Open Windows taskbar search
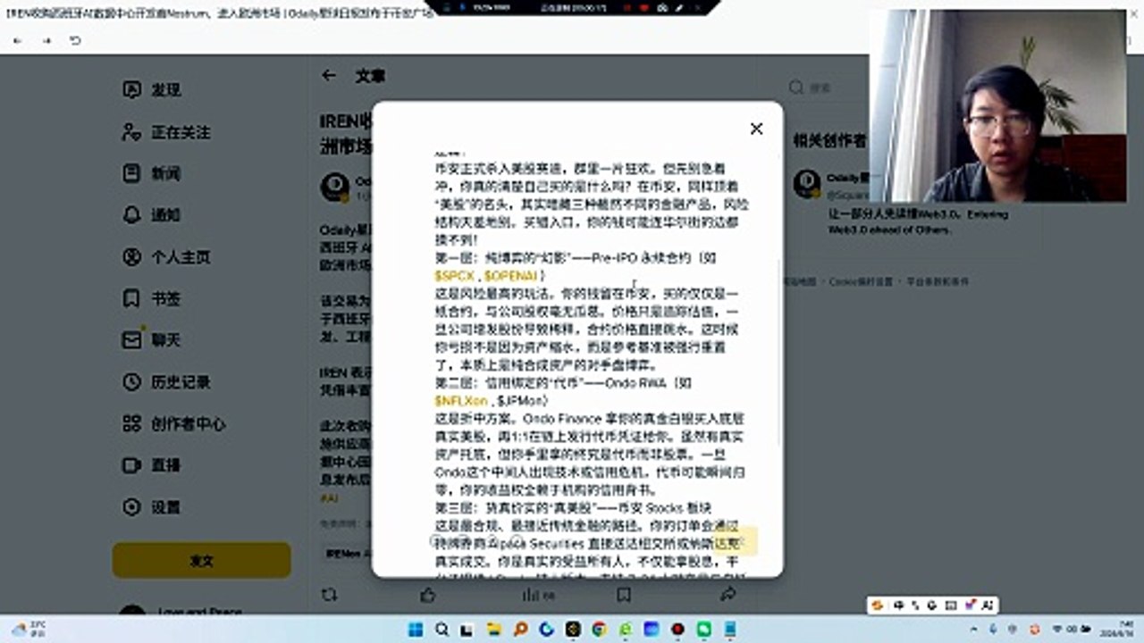This screenshot has width=1144, height=643. [x=442, y=630]
